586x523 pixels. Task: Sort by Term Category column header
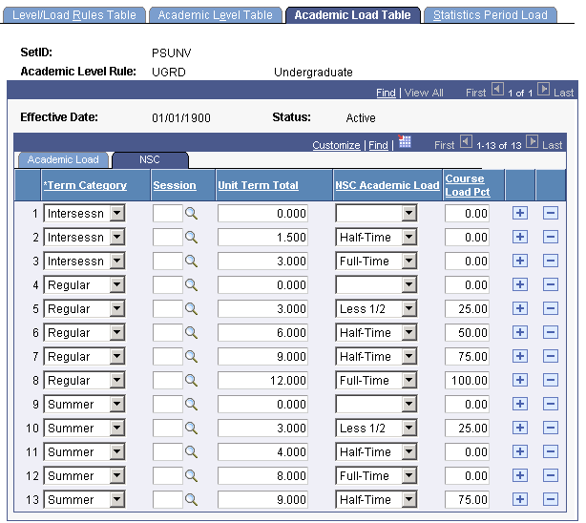click(x=85, y=185)
